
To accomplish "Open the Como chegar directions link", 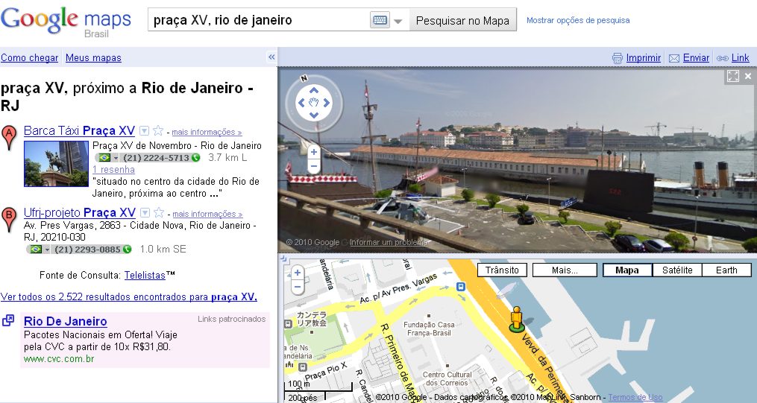I will pos(29,58).
